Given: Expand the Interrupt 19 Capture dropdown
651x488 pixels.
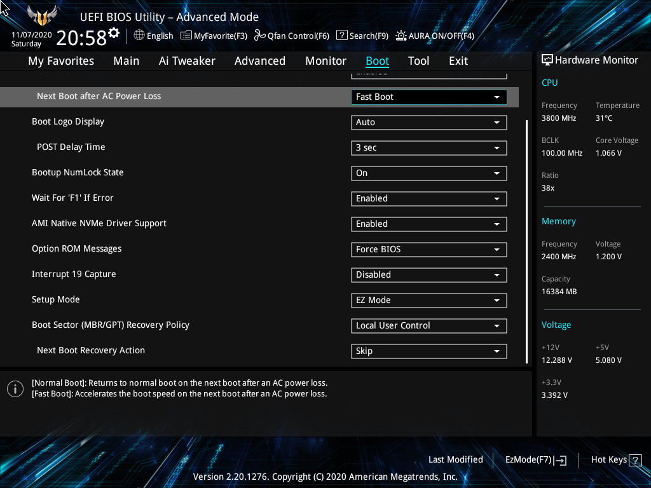Looking at the screenshot, I should pos(429,274).
